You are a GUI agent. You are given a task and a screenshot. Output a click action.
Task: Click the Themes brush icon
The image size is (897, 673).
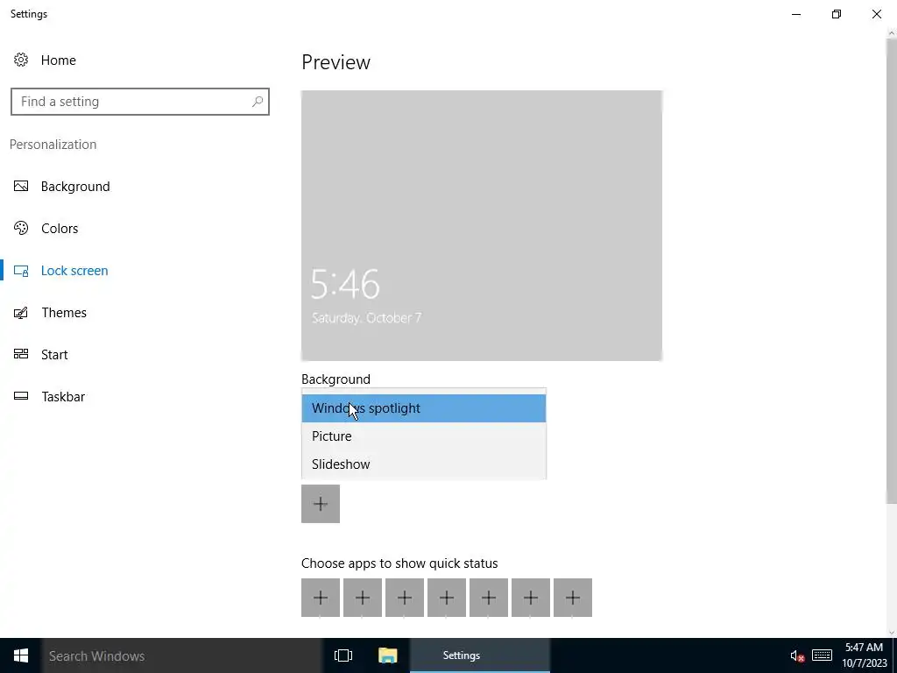[21, 313]
